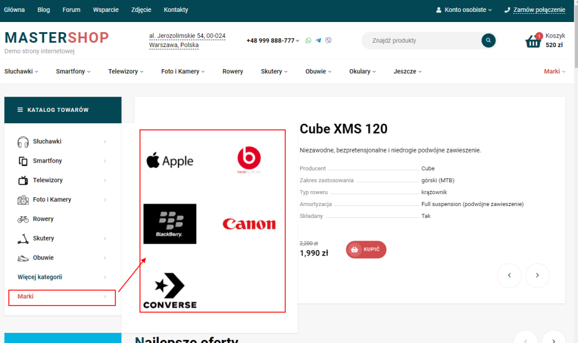Expand Smartfony menu in top navigation

click(x=73, y=72)
